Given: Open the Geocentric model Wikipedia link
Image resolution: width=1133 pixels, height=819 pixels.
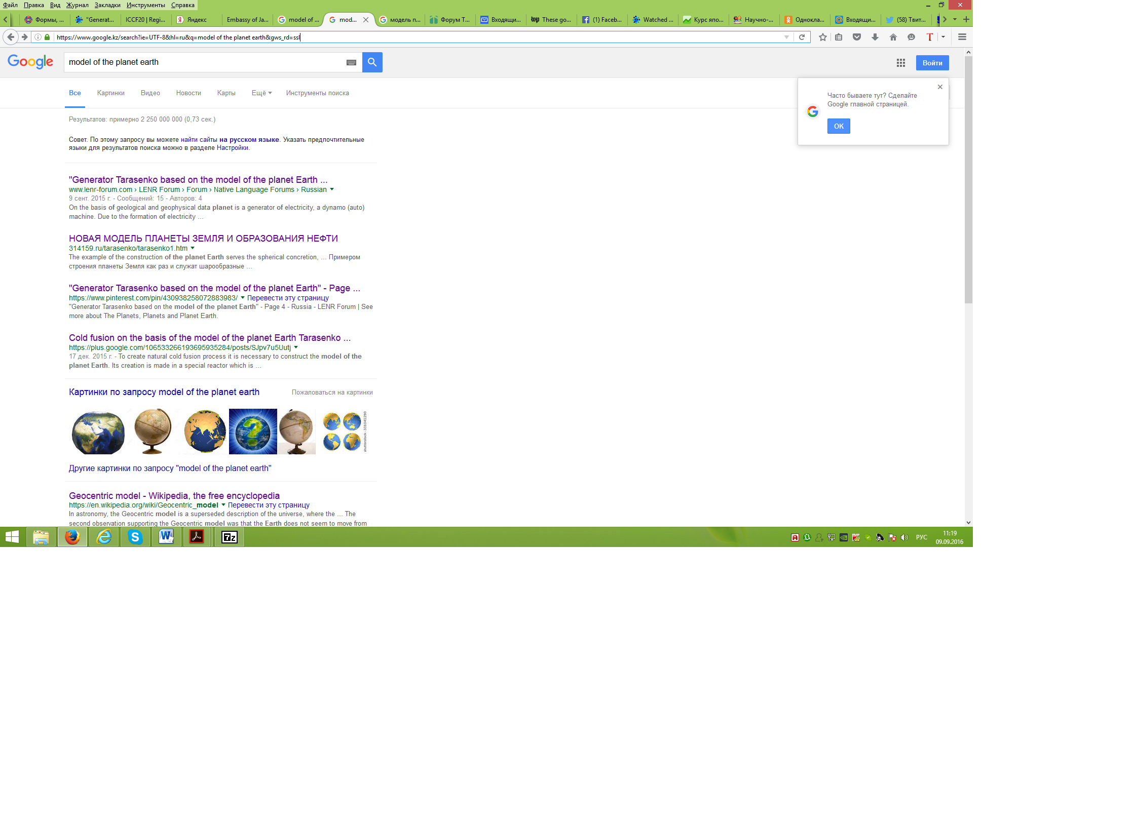Looking at the screenshot, I should [x=174, y=496].
